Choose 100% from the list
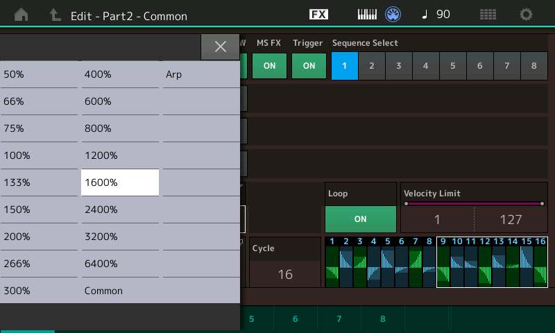 pos(39,155)
